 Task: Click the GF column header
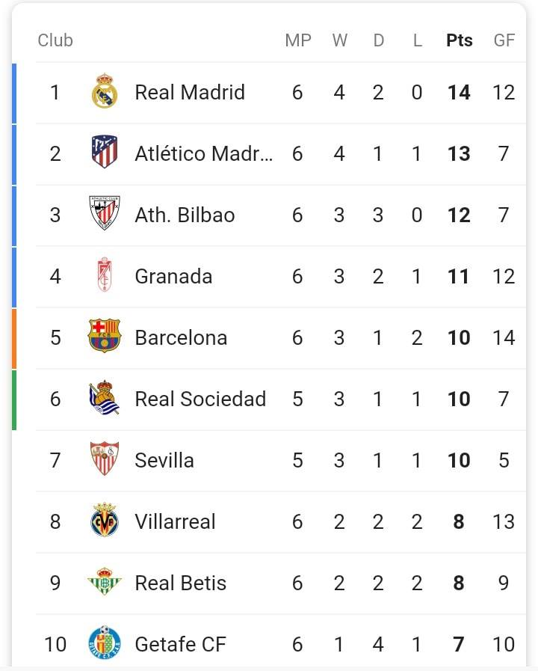point(504,40)
